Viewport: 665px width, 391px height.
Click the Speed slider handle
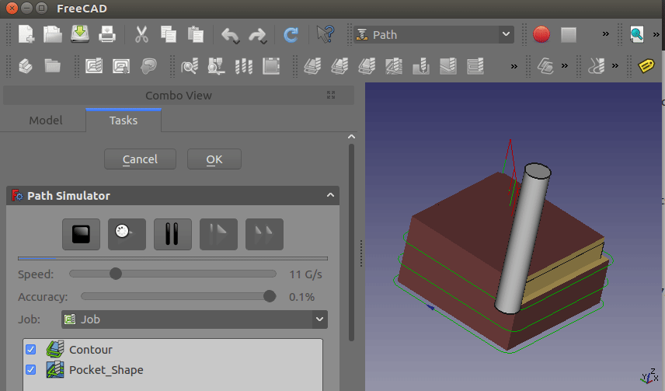pyautogui.click(x=116, y=274)
